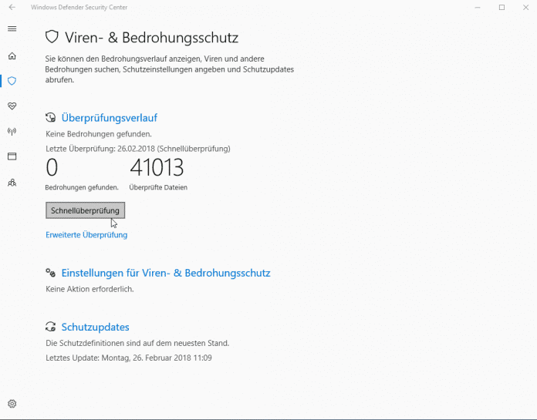Open App and browser control icon
The width and height of the screenshot is (537, 420).
[x=12, y=156]
